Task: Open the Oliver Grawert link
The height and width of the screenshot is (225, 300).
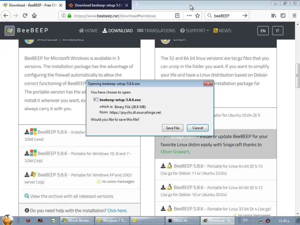Action: (x=175, y=151)
